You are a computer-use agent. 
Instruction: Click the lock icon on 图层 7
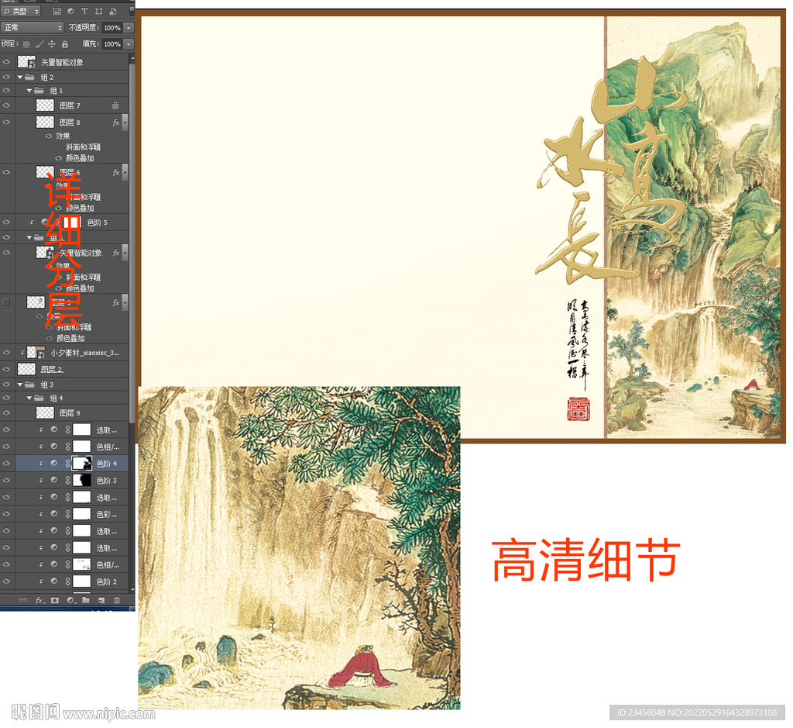click(115, 105)
